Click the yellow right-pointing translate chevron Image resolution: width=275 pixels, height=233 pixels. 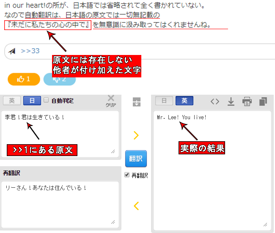pos(136,135)
